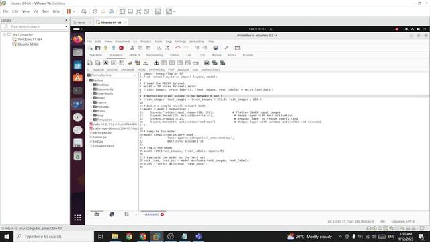The width and height of the screenshot is (430, 242).
Task: Pause the virtual machine in VMware toolbar
Action: (69, 11)
